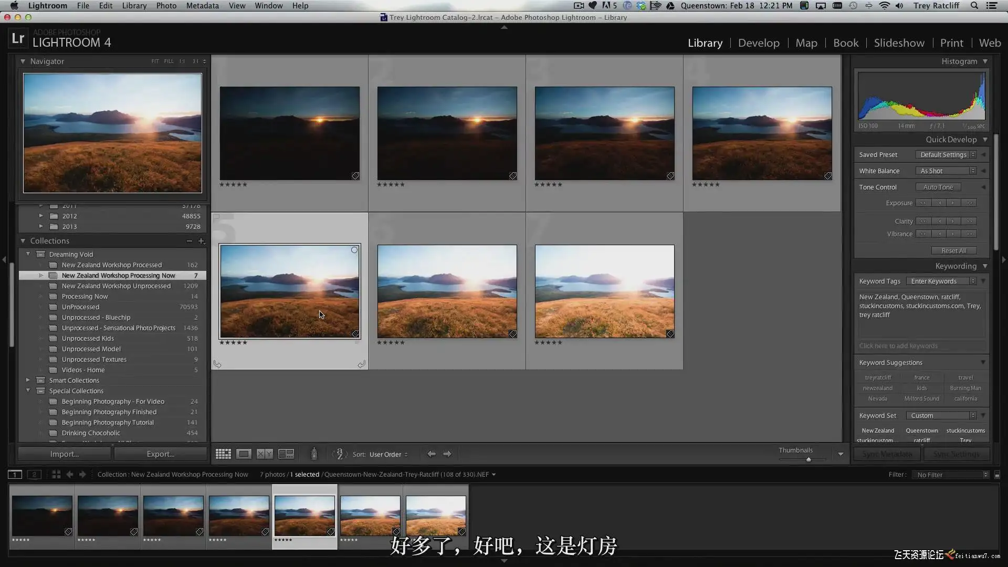Collapse the Histogram panel
The width and height of the screenshot is (1008, 567).
[x=985, y=61]
